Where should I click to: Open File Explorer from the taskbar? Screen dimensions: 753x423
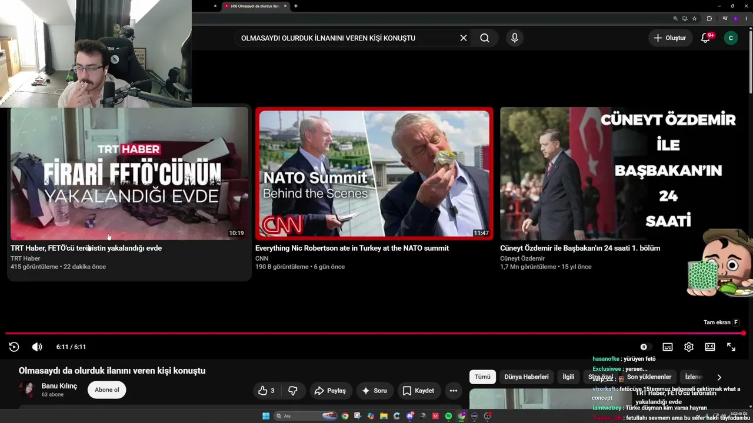click(x=384, y=416)
